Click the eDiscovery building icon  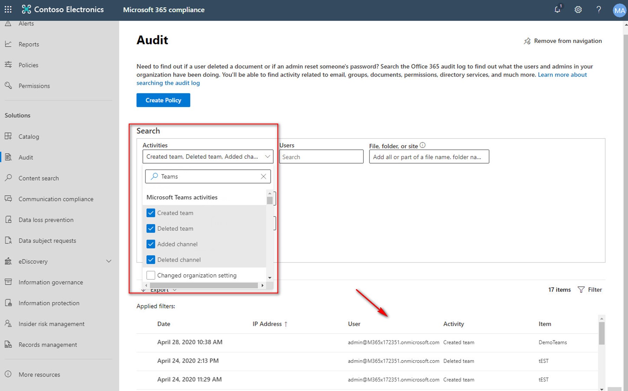coord(8,261)
